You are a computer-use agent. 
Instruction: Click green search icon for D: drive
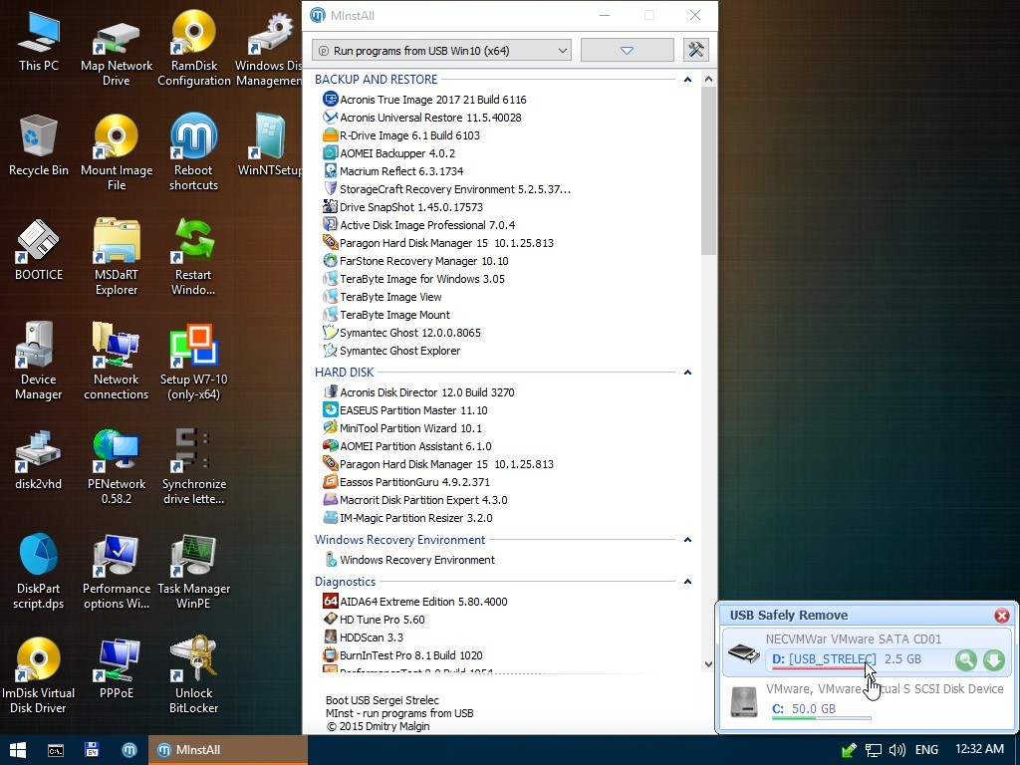tap(966, 660)
